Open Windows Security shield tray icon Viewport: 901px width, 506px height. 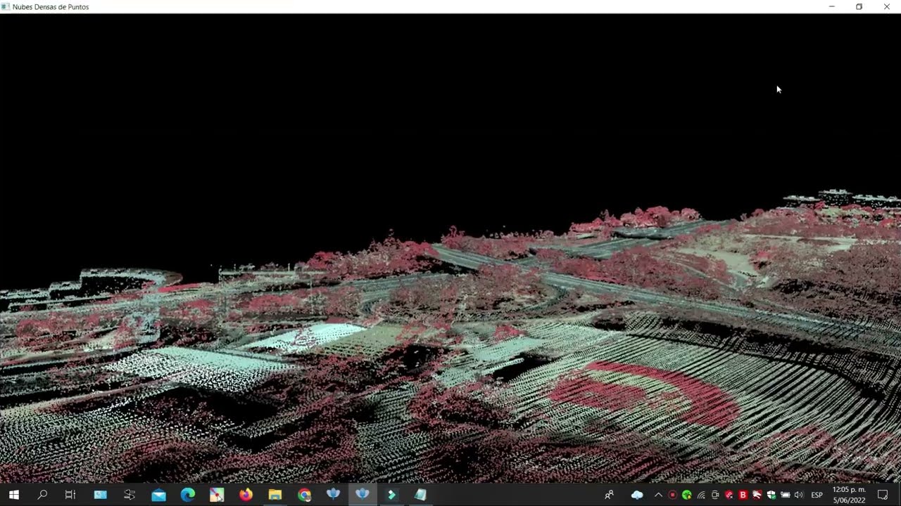click(x=771, y=495)
